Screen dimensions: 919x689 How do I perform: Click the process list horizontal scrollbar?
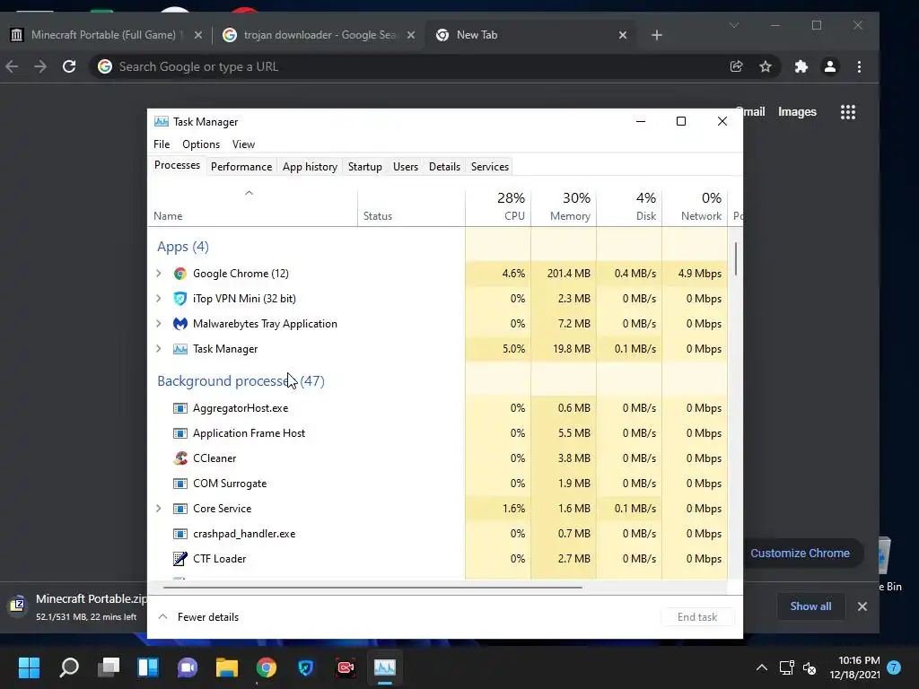[x=372, y=587]
